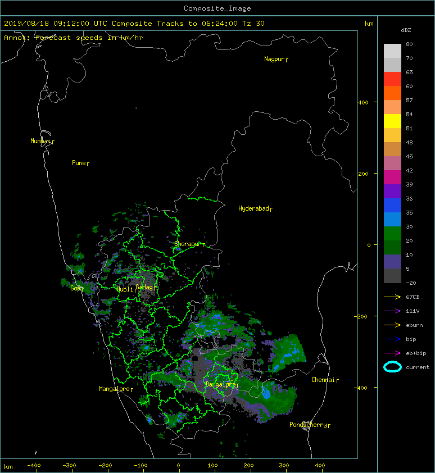Select the Mumbai city label
This screenshot has height=473, width=435.
40,141
